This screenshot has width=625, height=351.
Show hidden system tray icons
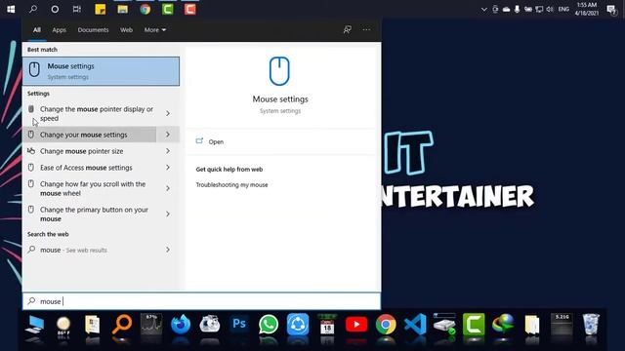pyautogui.click(x=484, y=9)
